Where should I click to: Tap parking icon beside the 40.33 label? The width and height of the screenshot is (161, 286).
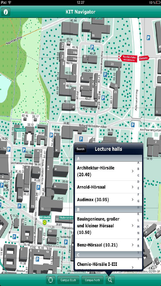point(105,74)
